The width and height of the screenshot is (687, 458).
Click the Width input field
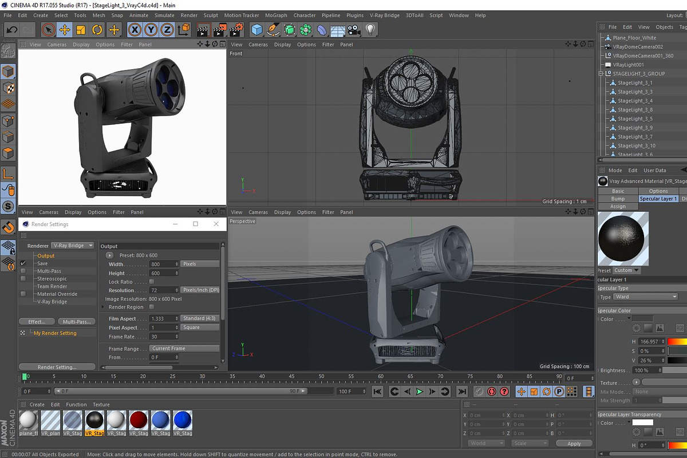tap(164, 264)
